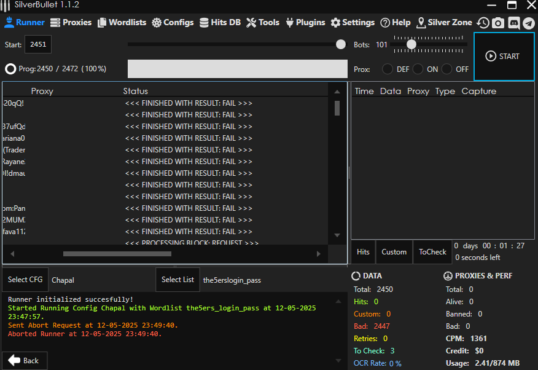Click the PROXIES & PERF icon
Image resolution: width=538 pixels, height=370 pixels.
click(448, 276)
